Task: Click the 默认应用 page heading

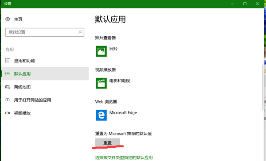Action: coord(110,19)
